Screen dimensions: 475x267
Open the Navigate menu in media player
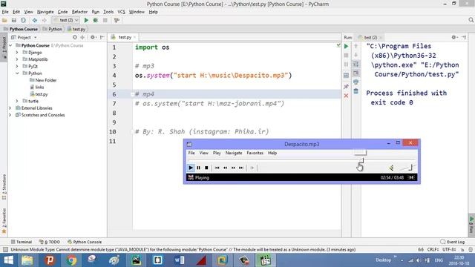234,153
